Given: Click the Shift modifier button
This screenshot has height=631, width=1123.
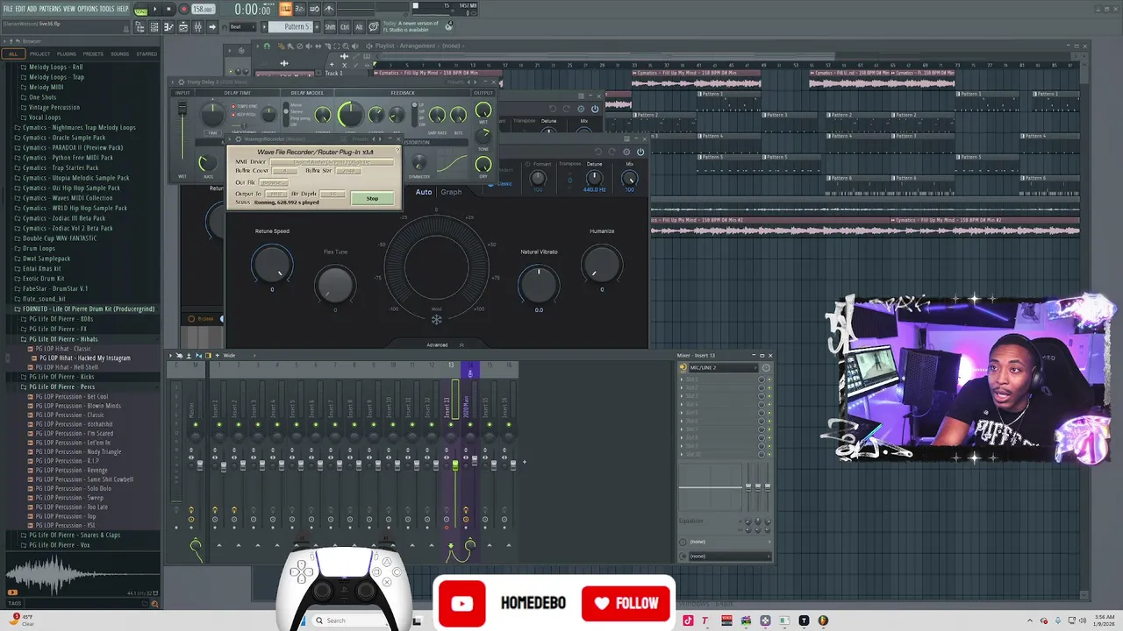Looking at the screenshot, I should [331, 27].
